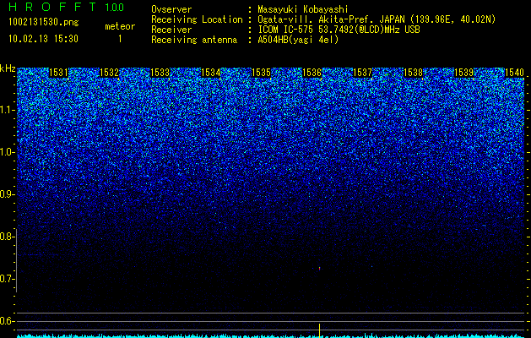Click the meteor count label

click(x=120, y=26)
